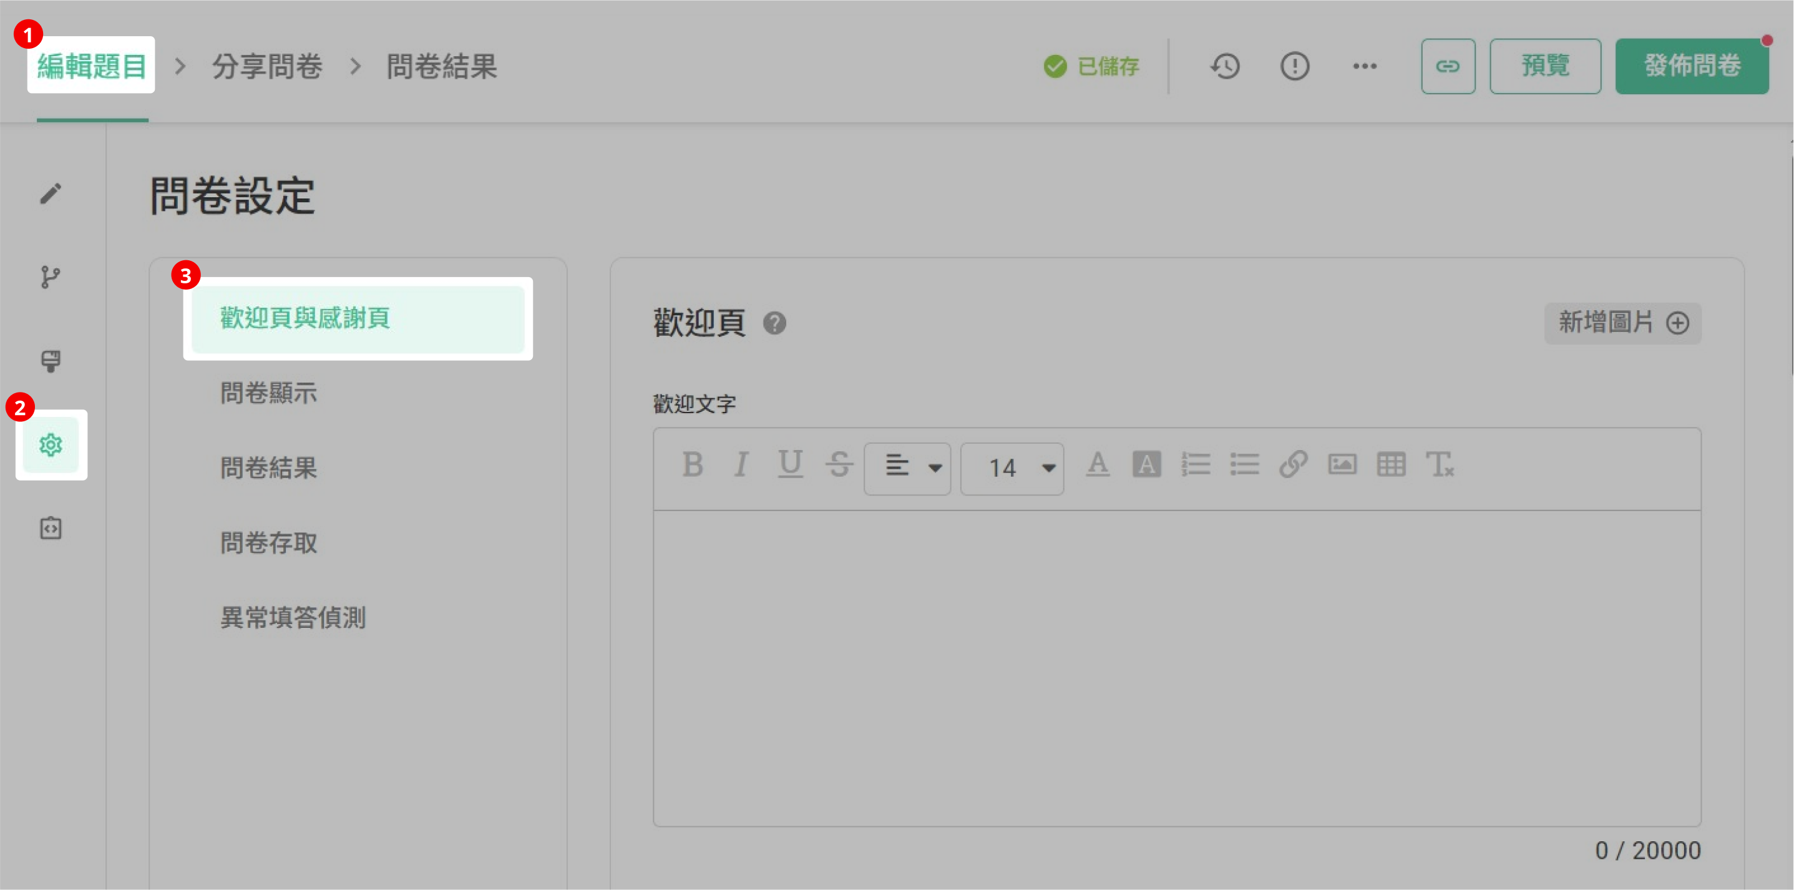Select 問卷顯示 in settings menu

269,393
